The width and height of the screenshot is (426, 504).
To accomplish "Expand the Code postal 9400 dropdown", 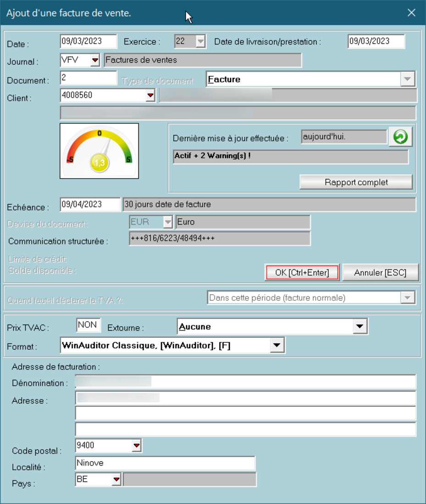I will [x=136, y=445].
